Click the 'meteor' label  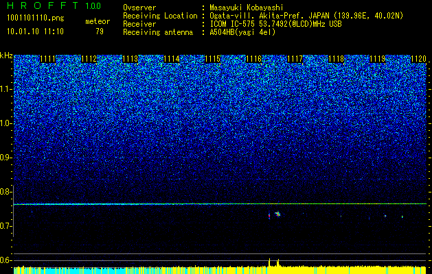(x=98, y=21)
